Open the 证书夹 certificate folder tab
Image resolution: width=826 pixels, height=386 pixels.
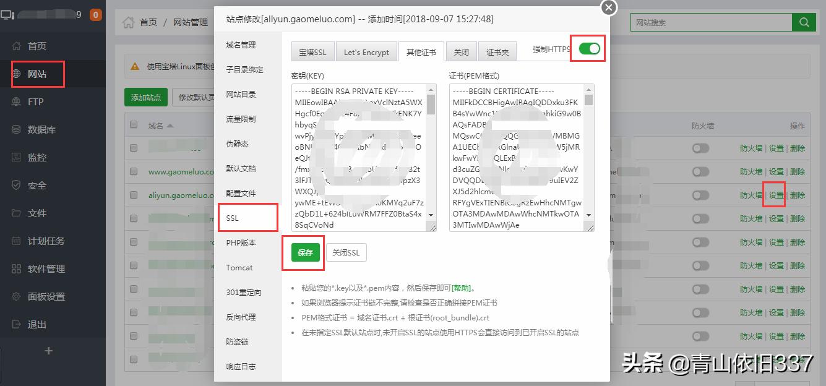click(497, 52)
